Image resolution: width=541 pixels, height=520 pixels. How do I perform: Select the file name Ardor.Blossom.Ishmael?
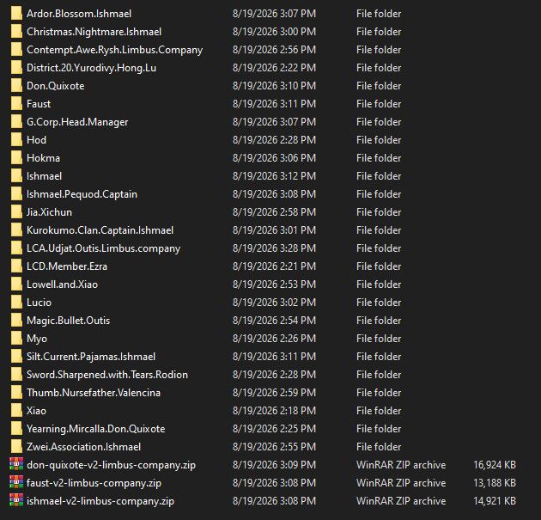coord(79,14)
